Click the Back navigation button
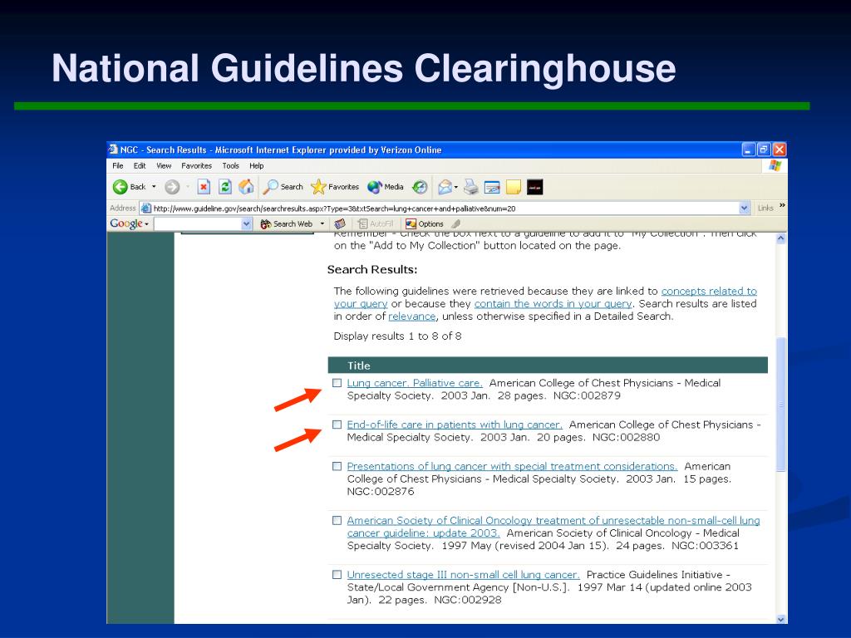This screenshot has width=851, height=638. pos(129,187)
